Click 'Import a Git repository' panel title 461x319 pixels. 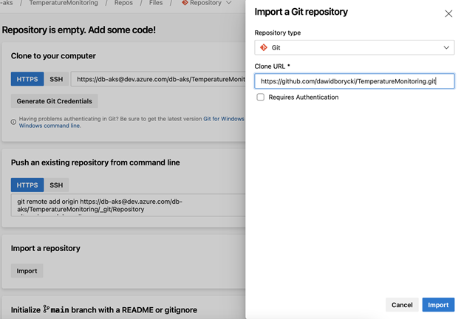pyautogui.click(x=301, y=12)
